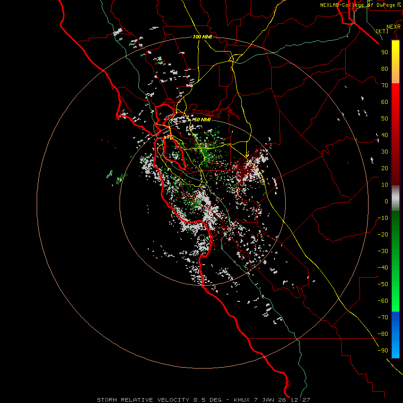The height and width of the screenshot is (403, 403).
Task: Select the gray zero band of velocity scale
Action: [395, 198]
